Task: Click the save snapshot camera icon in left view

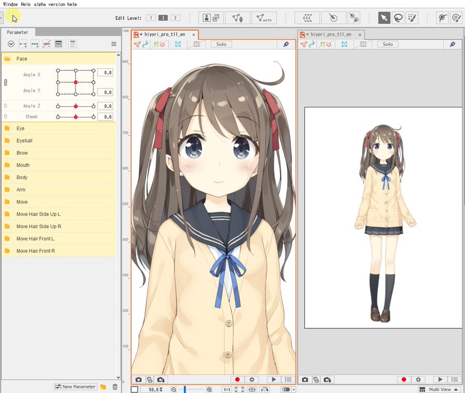Action: point(161,380)
